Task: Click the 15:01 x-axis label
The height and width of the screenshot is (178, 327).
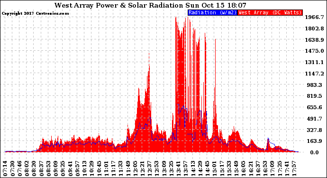Action: [214, 169]
